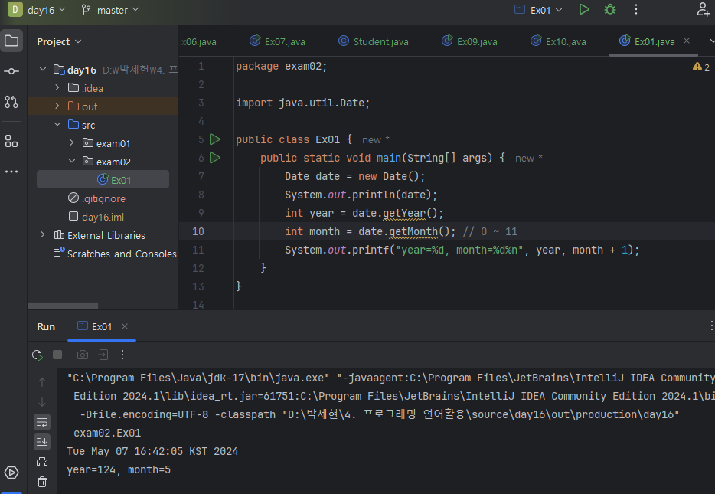
Task: Toggle the Project tool window folder icon
Action: click(x=11, y=41)
